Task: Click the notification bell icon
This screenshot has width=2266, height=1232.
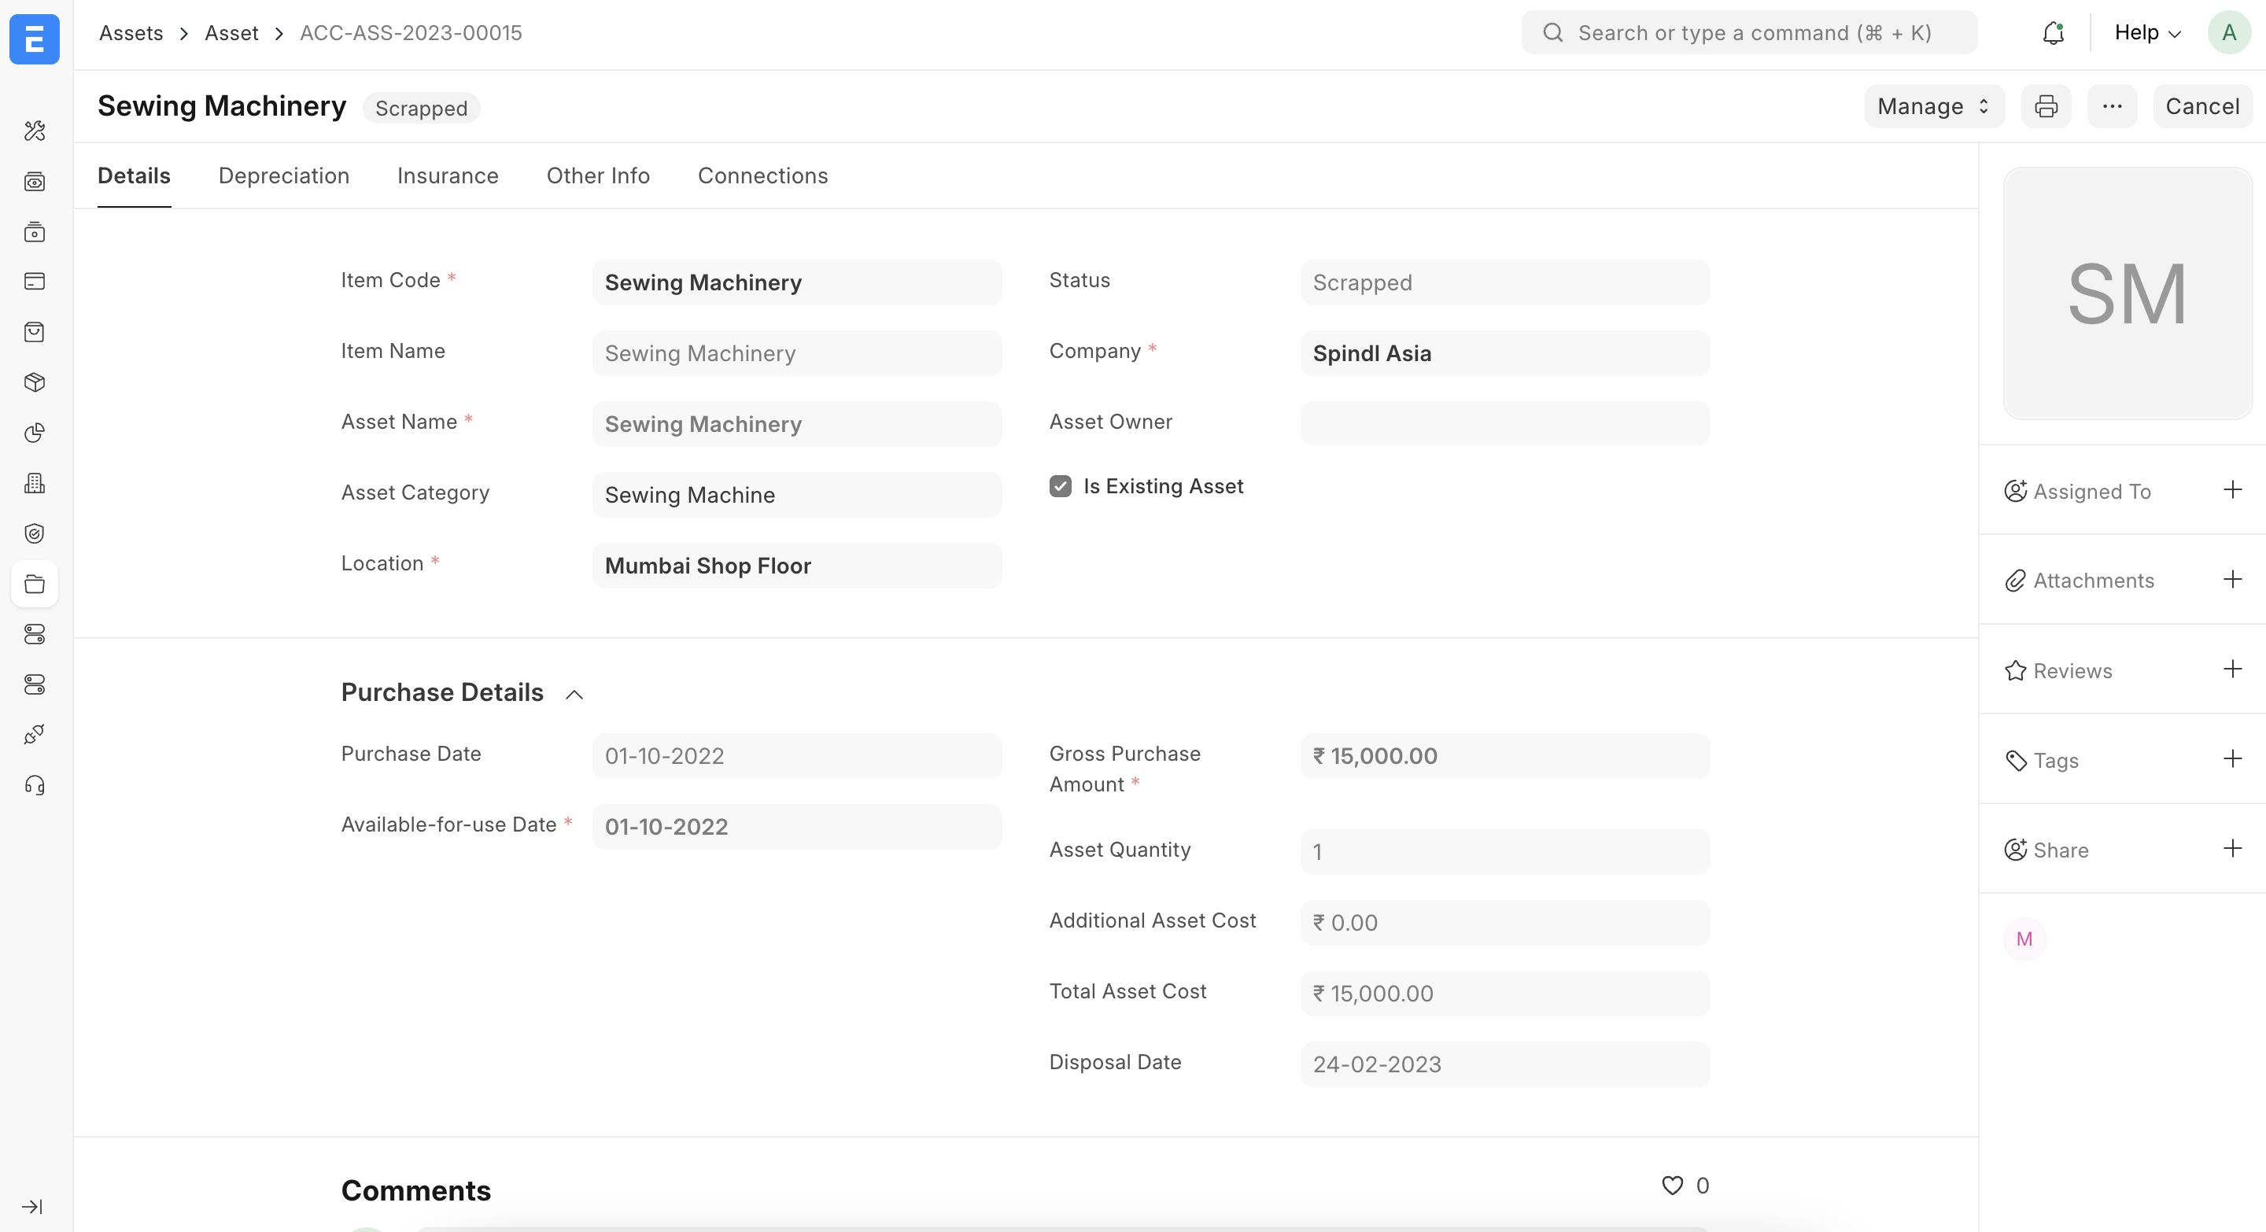Action: 2052,33
